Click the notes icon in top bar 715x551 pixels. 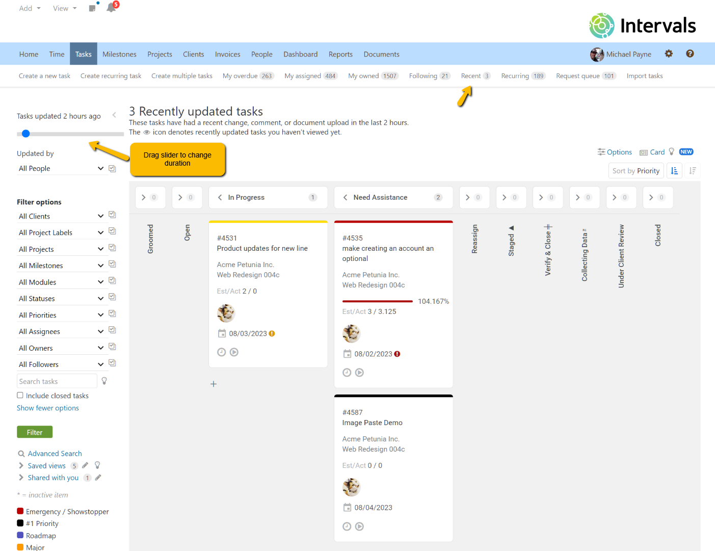click(92, 8)
